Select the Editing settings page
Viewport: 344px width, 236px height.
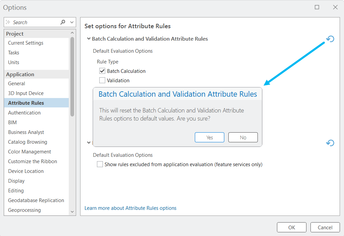click(x=16, y=190)
